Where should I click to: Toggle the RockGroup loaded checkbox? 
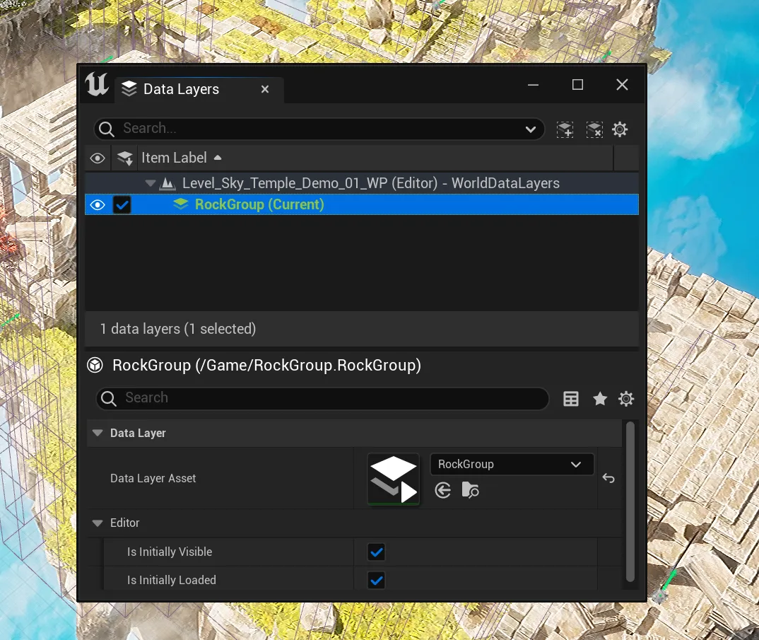point(123,204)
